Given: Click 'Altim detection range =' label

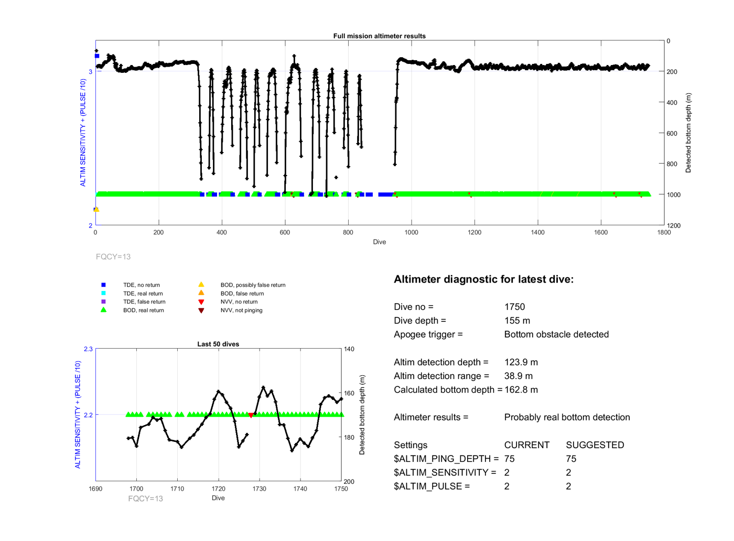Looking at the screenshot, I should [x=441, y=376].
